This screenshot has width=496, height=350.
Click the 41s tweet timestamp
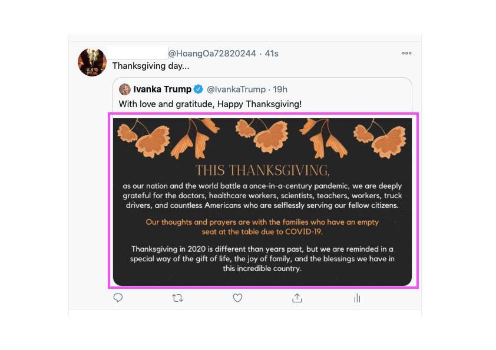pyautogui.click(x=272, y=54)
